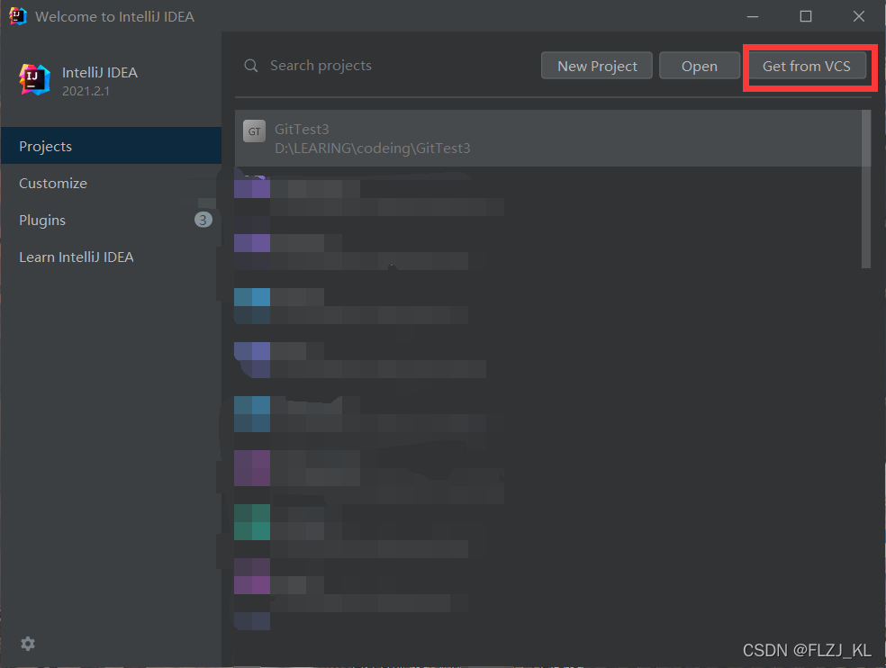Image resolution: width=886 pixels, height=668 pixels.
Task: Click the search magnifier icon
Action: [x=251, y=66]
